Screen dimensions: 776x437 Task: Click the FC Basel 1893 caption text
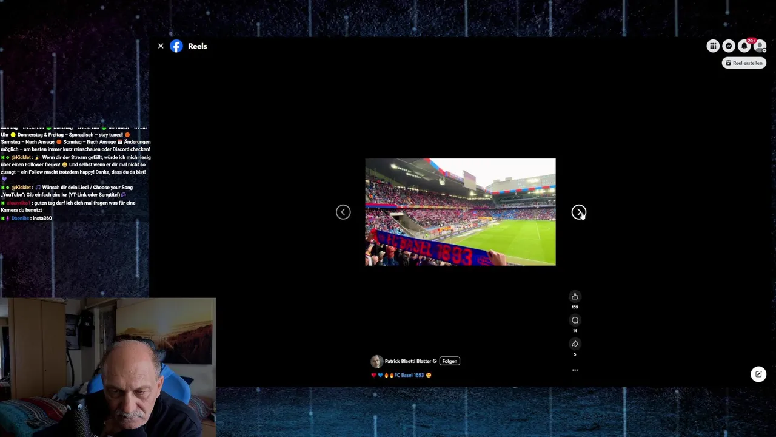point(409,375)
